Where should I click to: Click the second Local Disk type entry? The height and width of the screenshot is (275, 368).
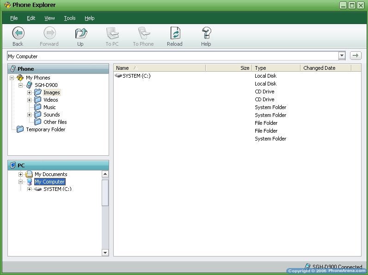click(266, 84)
